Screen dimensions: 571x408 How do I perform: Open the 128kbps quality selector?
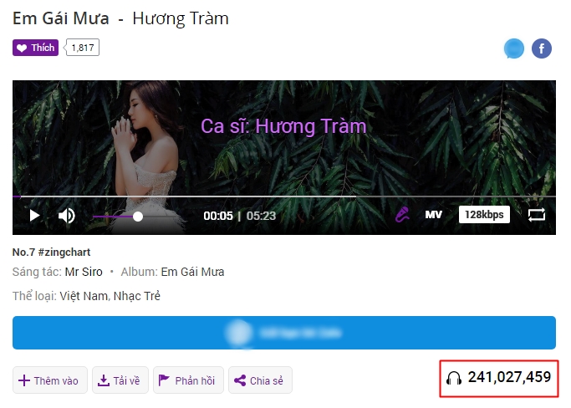coord(484,215)
